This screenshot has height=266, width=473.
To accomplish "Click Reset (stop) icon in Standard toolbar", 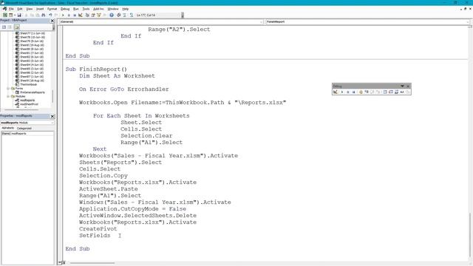I will (x=75, y=15).
